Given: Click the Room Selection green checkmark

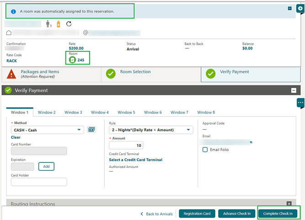Looking at the screenshot, I should coord(111,74).
